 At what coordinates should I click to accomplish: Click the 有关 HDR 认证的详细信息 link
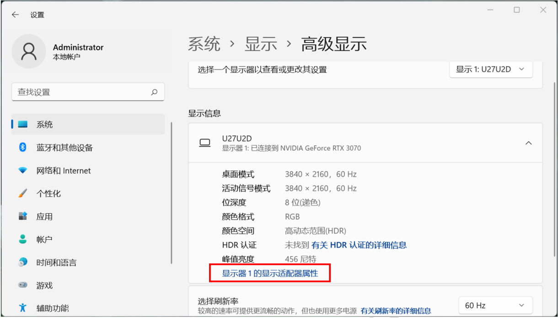(359, 245)
